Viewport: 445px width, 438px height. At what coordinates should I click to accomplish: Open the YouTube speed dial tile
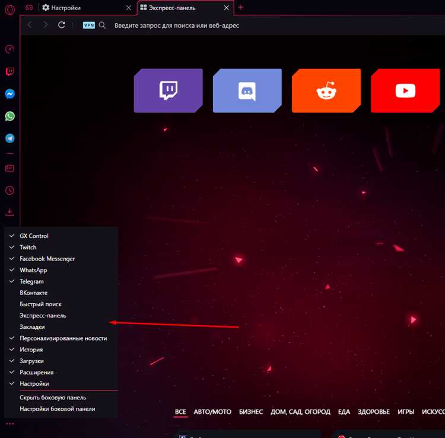pos(405,91)
